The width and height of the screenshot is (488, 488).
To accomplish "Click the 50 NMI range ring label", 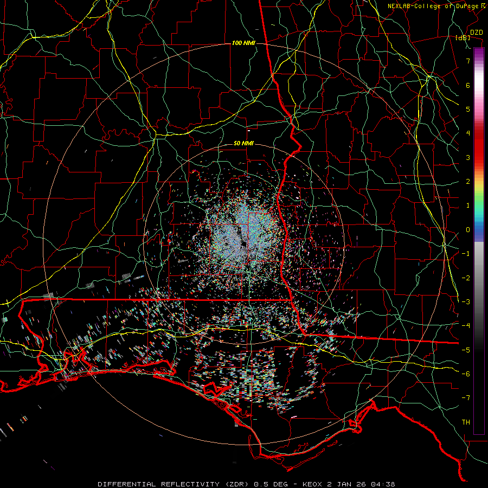I will point(243,143).
